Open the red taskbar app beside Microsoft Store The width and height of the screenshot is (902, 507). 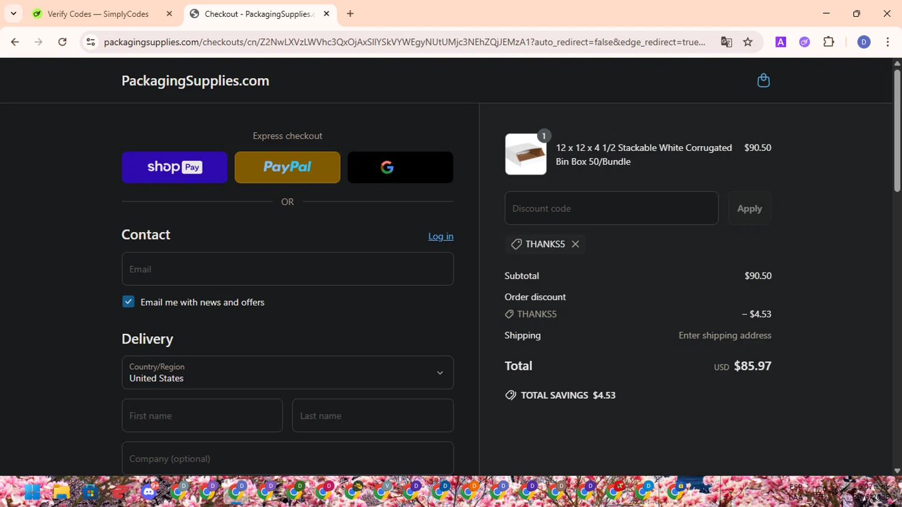coord(120,492)
